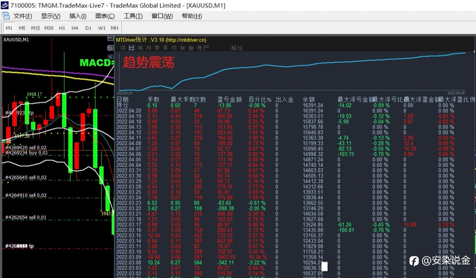Screen dimensions: 476x278
Task: Click the 出入金 column header
Action: pyautogui.click(x=284, y=99)
